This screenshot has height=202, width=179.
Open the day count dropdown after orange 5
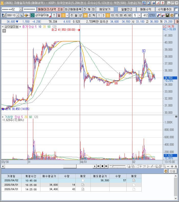(67, 15)
